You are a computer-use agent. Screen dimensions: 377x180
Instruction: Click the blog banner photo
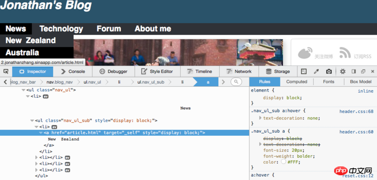[x=178, y=52]
